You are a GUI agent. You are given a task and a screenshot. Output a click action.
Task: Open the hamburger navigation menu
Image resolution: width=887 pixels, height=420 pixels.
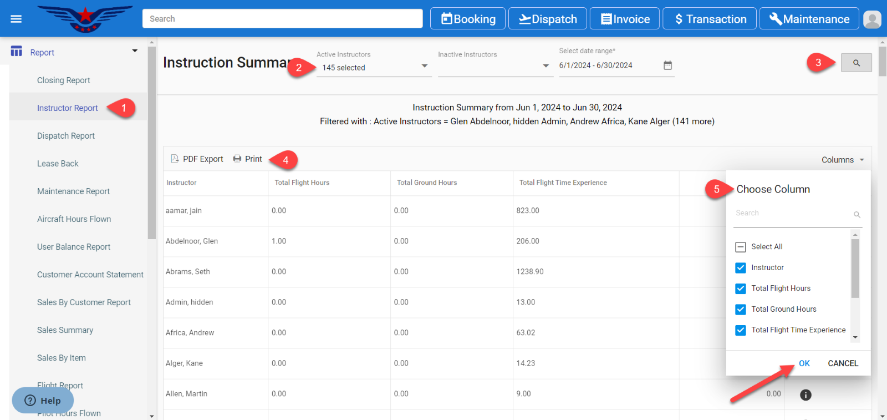click(16, 19)
